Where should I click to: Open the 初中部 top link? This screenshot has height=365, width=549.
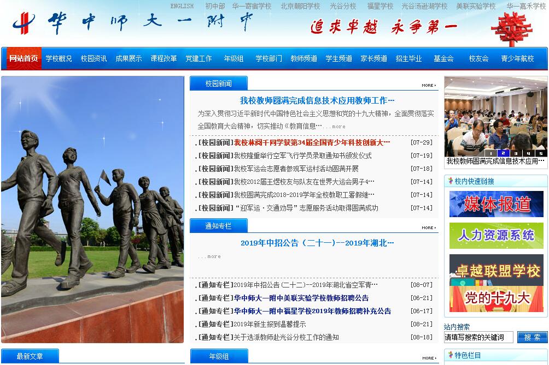coord(215,6)
